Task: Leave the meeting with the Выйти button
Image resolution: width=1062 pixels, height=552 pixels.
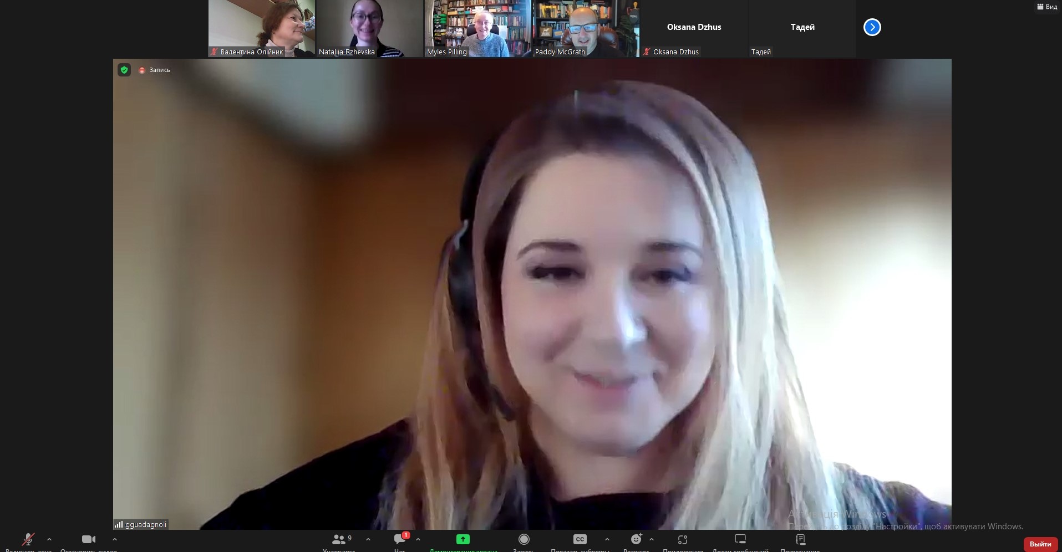Action: [1040, 544]
